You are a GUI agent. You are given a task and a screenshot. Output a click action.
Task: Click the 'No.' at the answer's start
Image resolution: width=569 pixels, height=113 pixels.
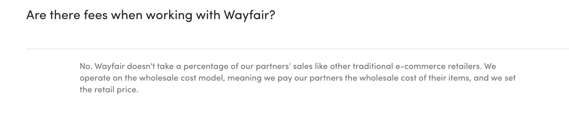click(x=86, y=66)
